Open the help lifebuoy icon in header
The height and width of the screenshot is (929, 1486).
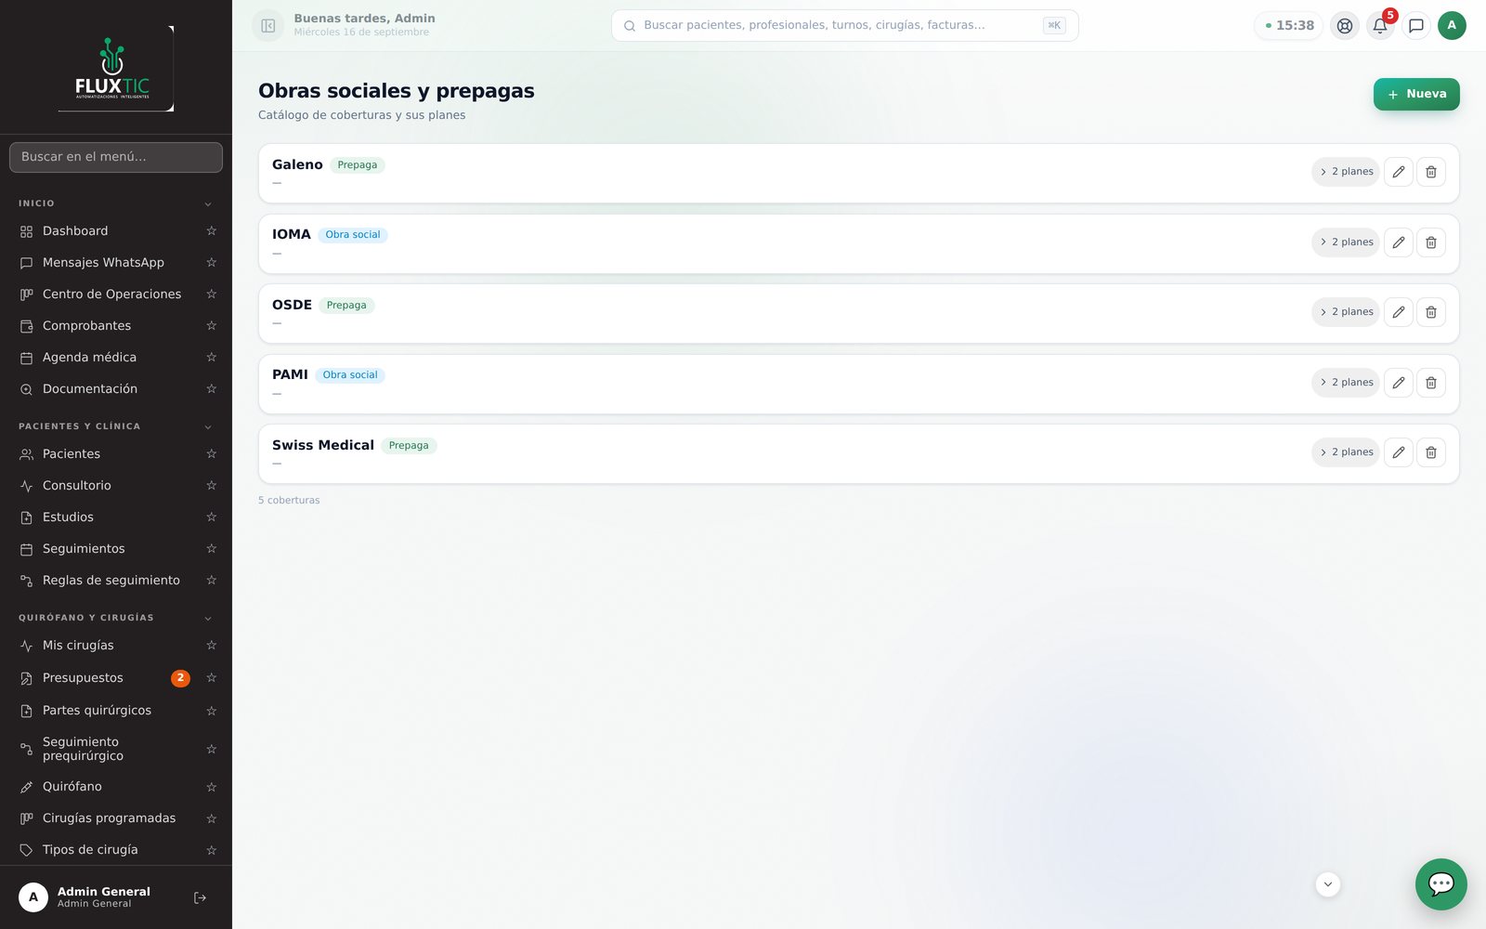pyautogui.click(x=1344, y=26)
